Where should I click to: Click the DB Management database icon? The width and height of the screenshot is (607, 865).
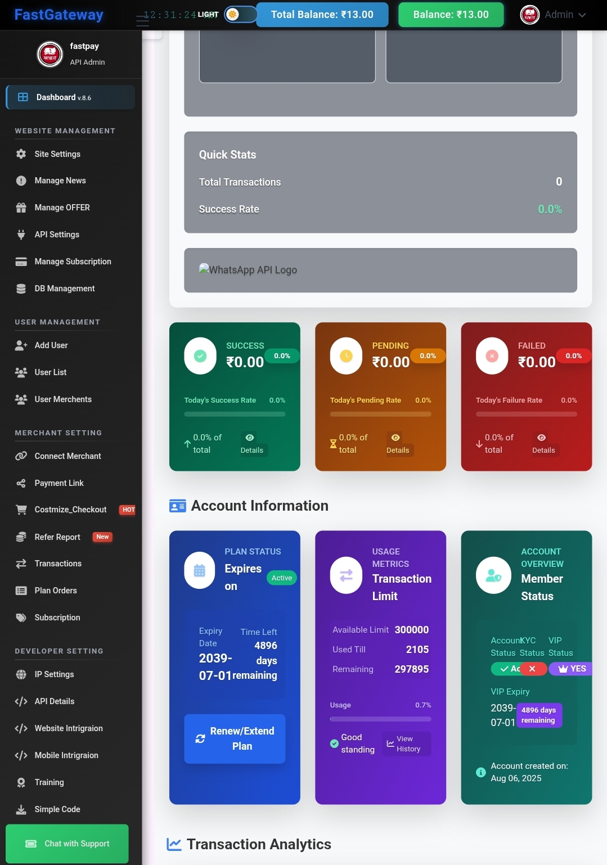point(21,289)
